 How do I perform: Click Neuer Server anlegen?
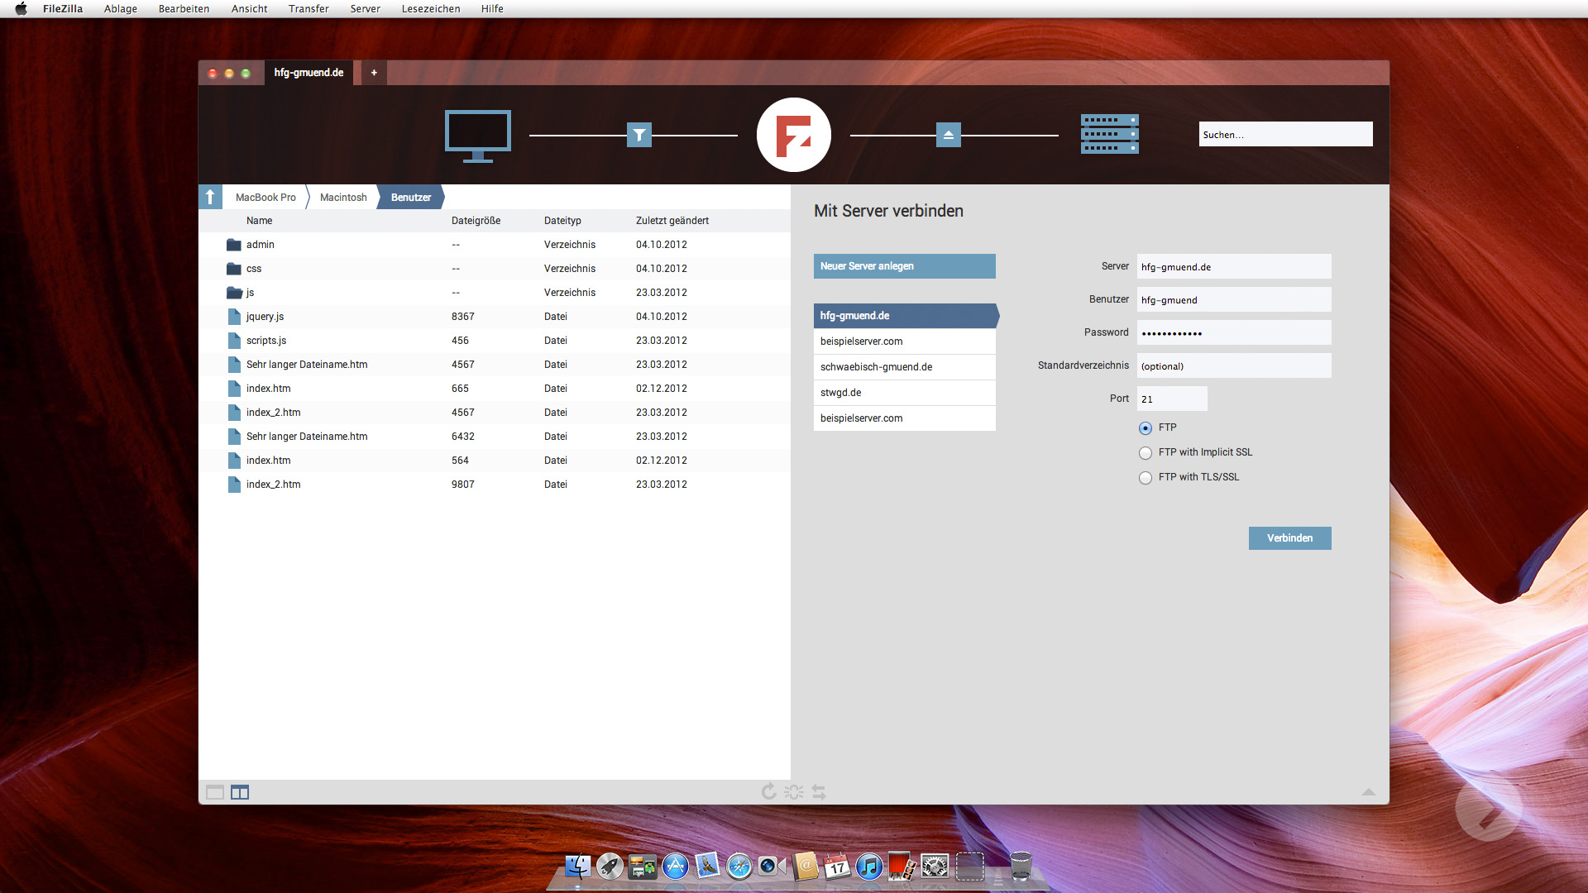pyautogui.click(x=904, y=265)
